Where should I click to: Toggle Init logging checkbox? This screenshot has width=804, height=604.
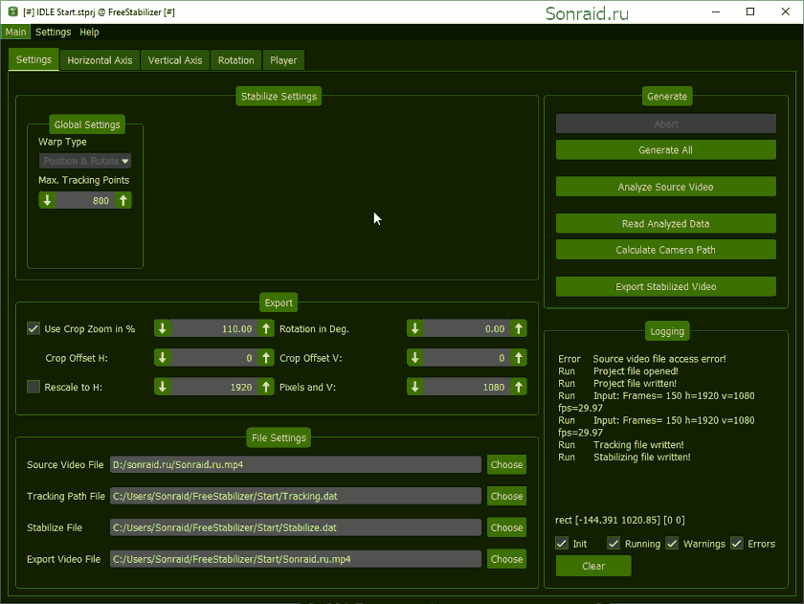562,544
